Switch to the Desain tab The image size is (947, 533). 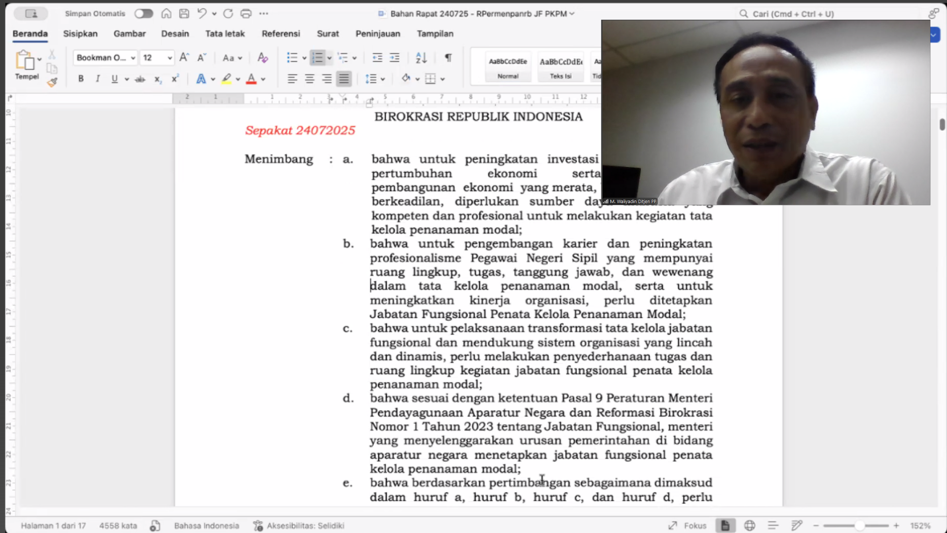(175, 34)
